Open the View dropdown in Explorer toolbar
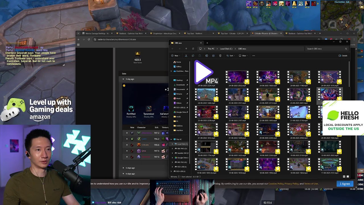Image resolution: width=364 pixels, height=205 pixels. (x=244, y=56)
